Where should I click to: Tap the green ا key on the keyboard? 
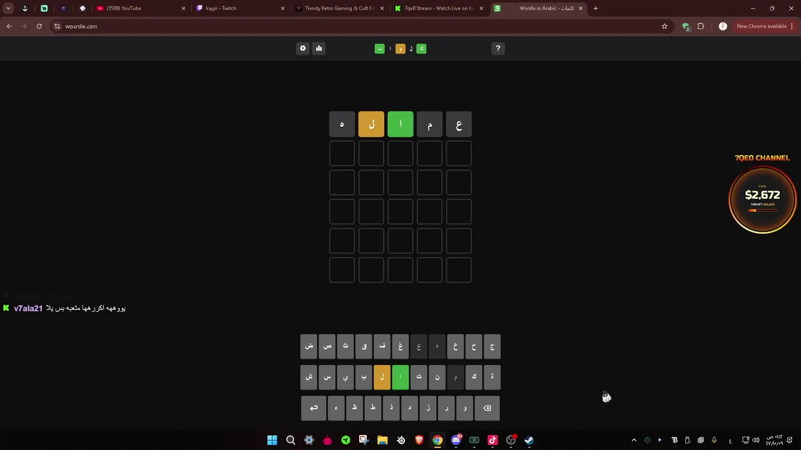click(x=400, y=377)
